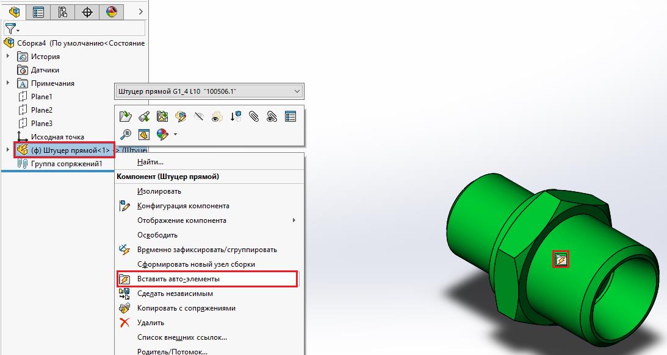Click the anchor icon for temporary fix
667x355 pixels.
[124, 250]
